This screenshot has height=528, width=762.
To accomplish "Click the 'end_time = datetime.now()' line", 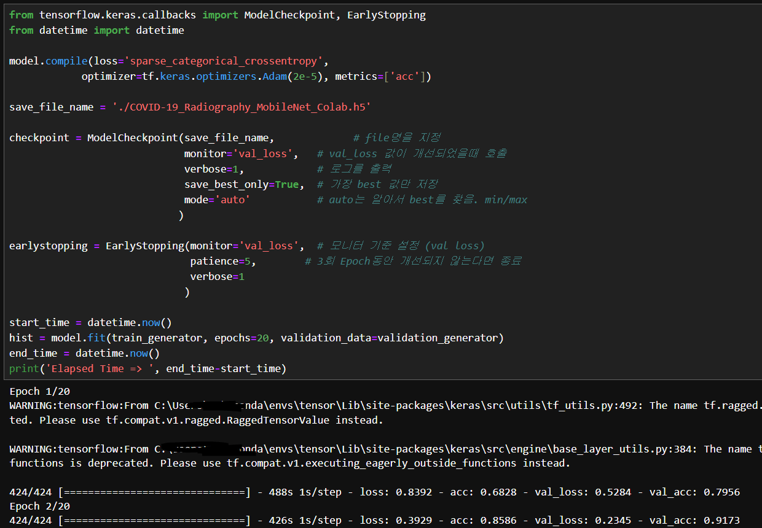I will pyautogui.click(x=84, y=353).
